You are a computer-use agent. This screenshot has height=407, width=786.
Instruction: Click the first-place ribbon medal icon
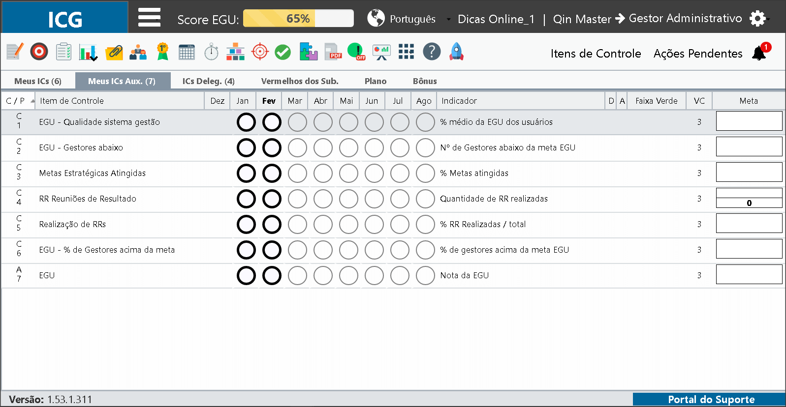pyautogui.click(x=162, y=52)
